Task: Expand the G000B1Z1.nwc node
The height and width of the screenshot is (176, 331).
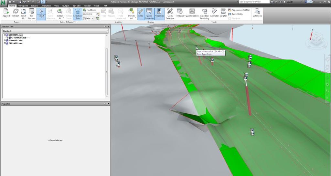Action: (5, 40)
